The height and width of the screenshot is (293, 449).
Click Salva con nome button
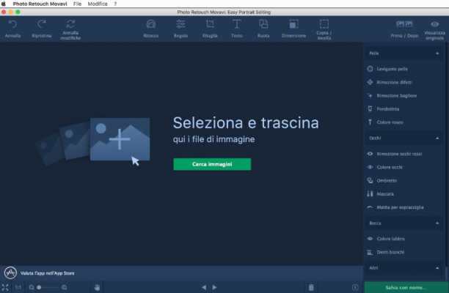pos(406,287)
